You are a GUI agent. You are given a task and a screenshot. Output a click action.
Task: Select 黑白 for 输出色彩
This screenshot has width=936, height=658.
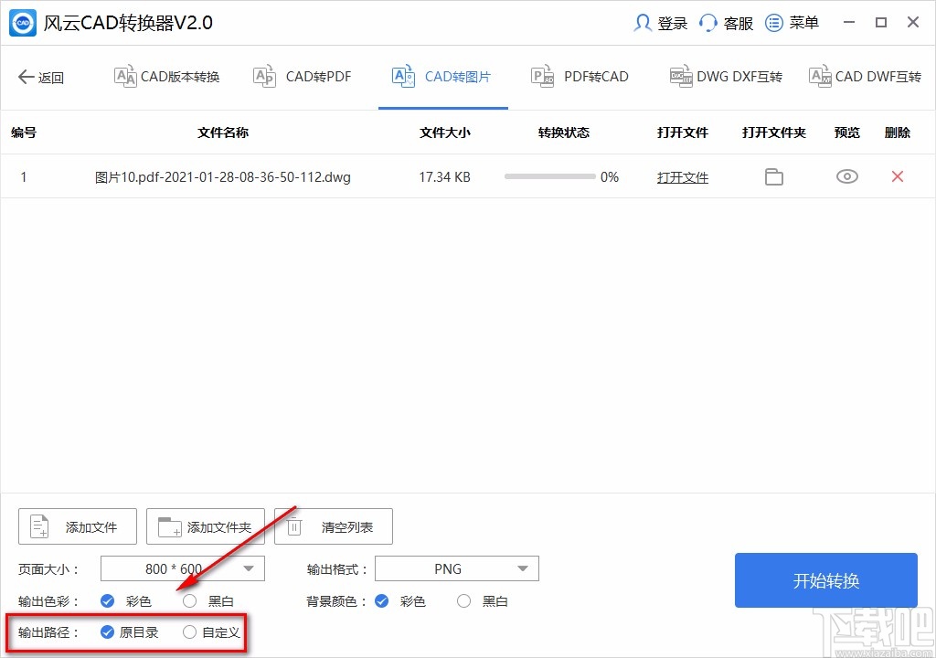pyautogui.click(x=189, y=600)
